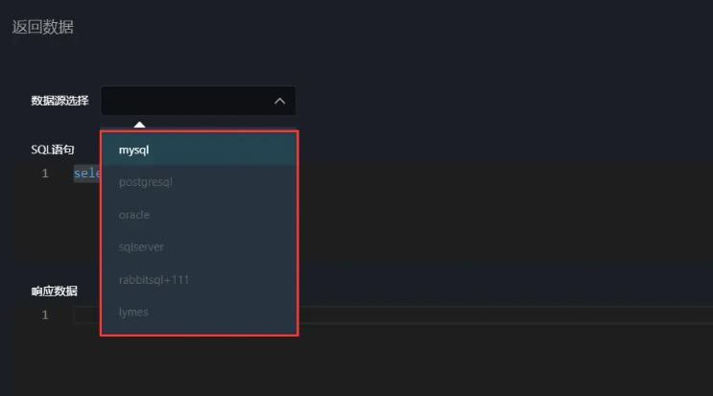Pick oracle in the dropdown list
This screenshot has height=396, width=713.
click(134, 215)
